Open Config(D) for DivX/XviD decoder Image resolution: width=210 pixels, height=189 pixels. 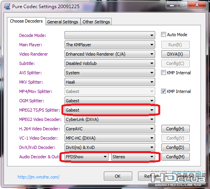(175, 147)
